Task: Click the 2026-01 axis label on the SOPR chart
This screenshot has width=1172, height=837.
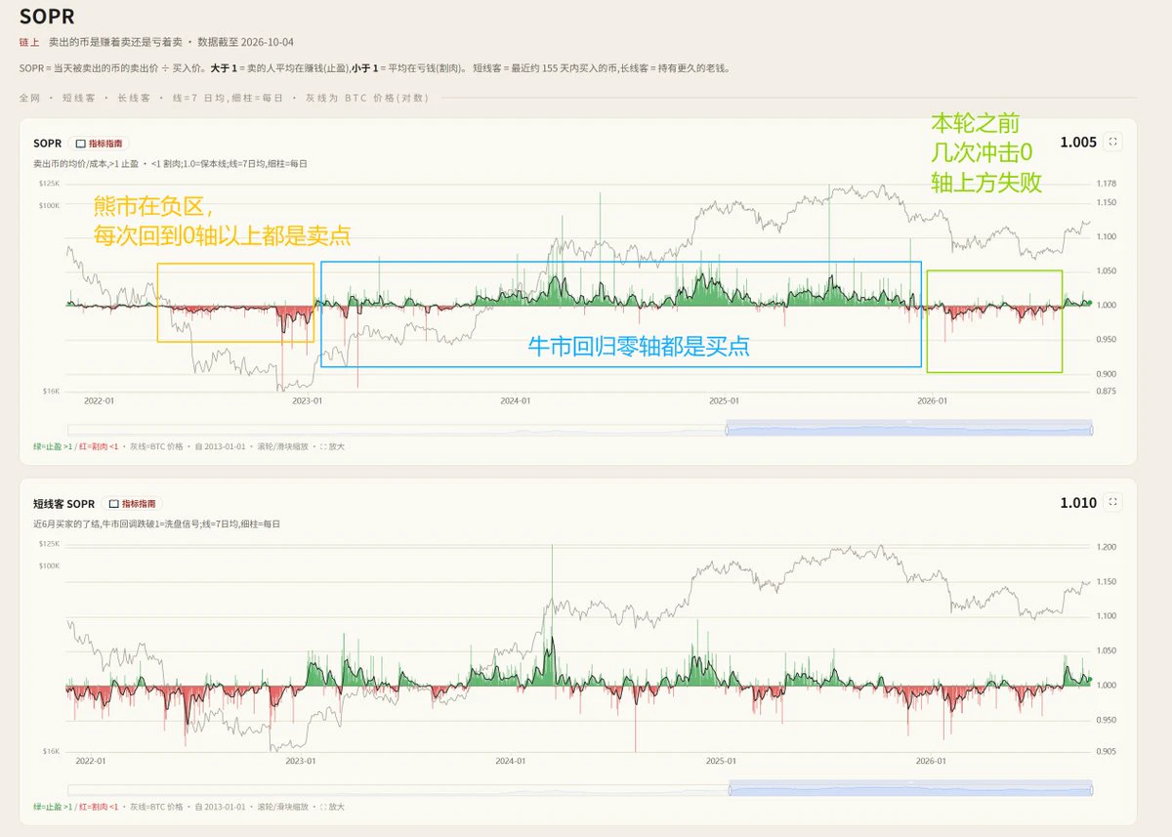Action: (933, 400)
